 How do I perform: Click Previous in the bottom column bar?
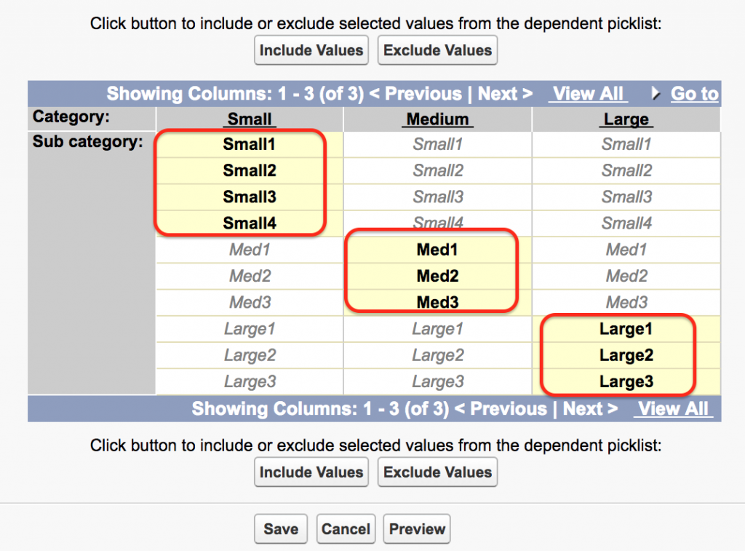[501, 408]
